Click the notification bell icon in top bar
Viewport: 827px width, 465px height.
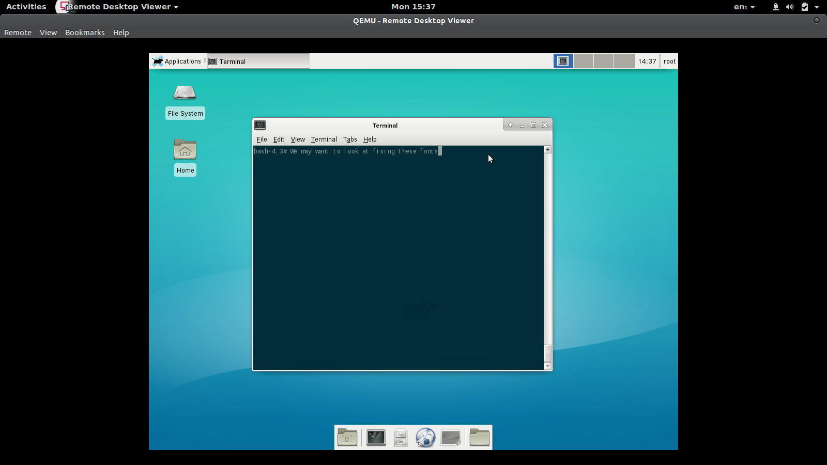point(776,7)
